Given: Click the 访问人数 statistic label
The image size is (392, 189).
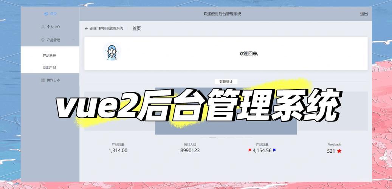Looking at the screenshot, I should 190,144.
